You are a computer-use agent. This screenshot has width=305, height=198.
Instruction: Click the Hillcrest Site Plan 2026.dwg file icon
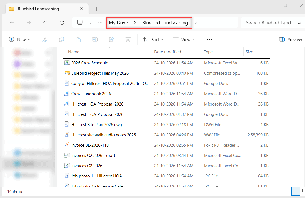pos(67,124)
